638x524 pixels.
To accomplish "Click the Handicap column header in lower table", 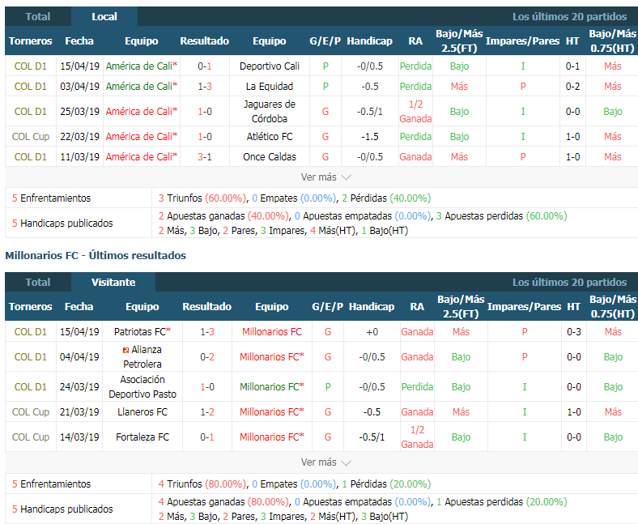I will tap(372, 307).
